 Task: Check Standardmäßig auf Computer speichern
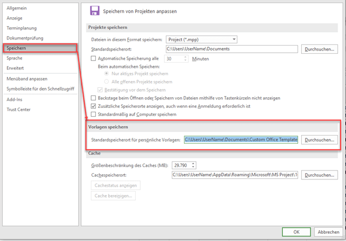(x=93, y=114)
